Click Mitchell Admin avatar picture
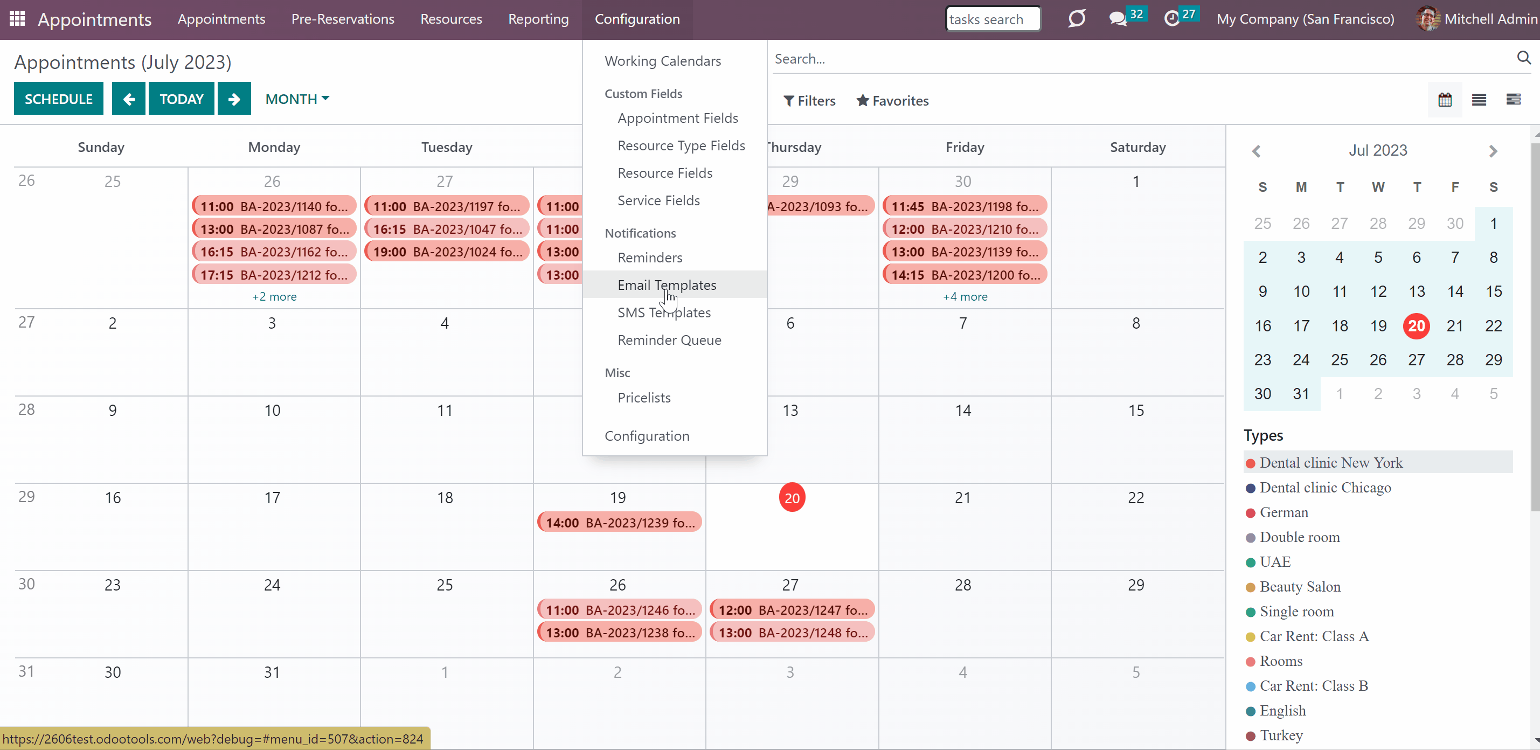The width and height of the screenshot is (1540, 750). (1427, 19)
